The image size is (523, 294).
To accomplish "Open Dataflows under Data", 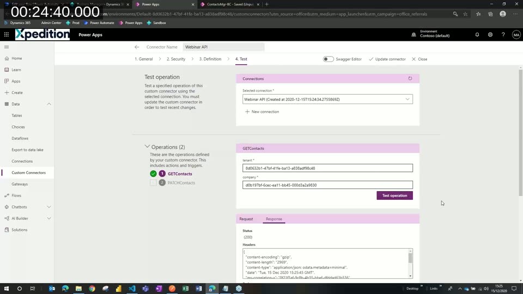I will tap(20, 138).
